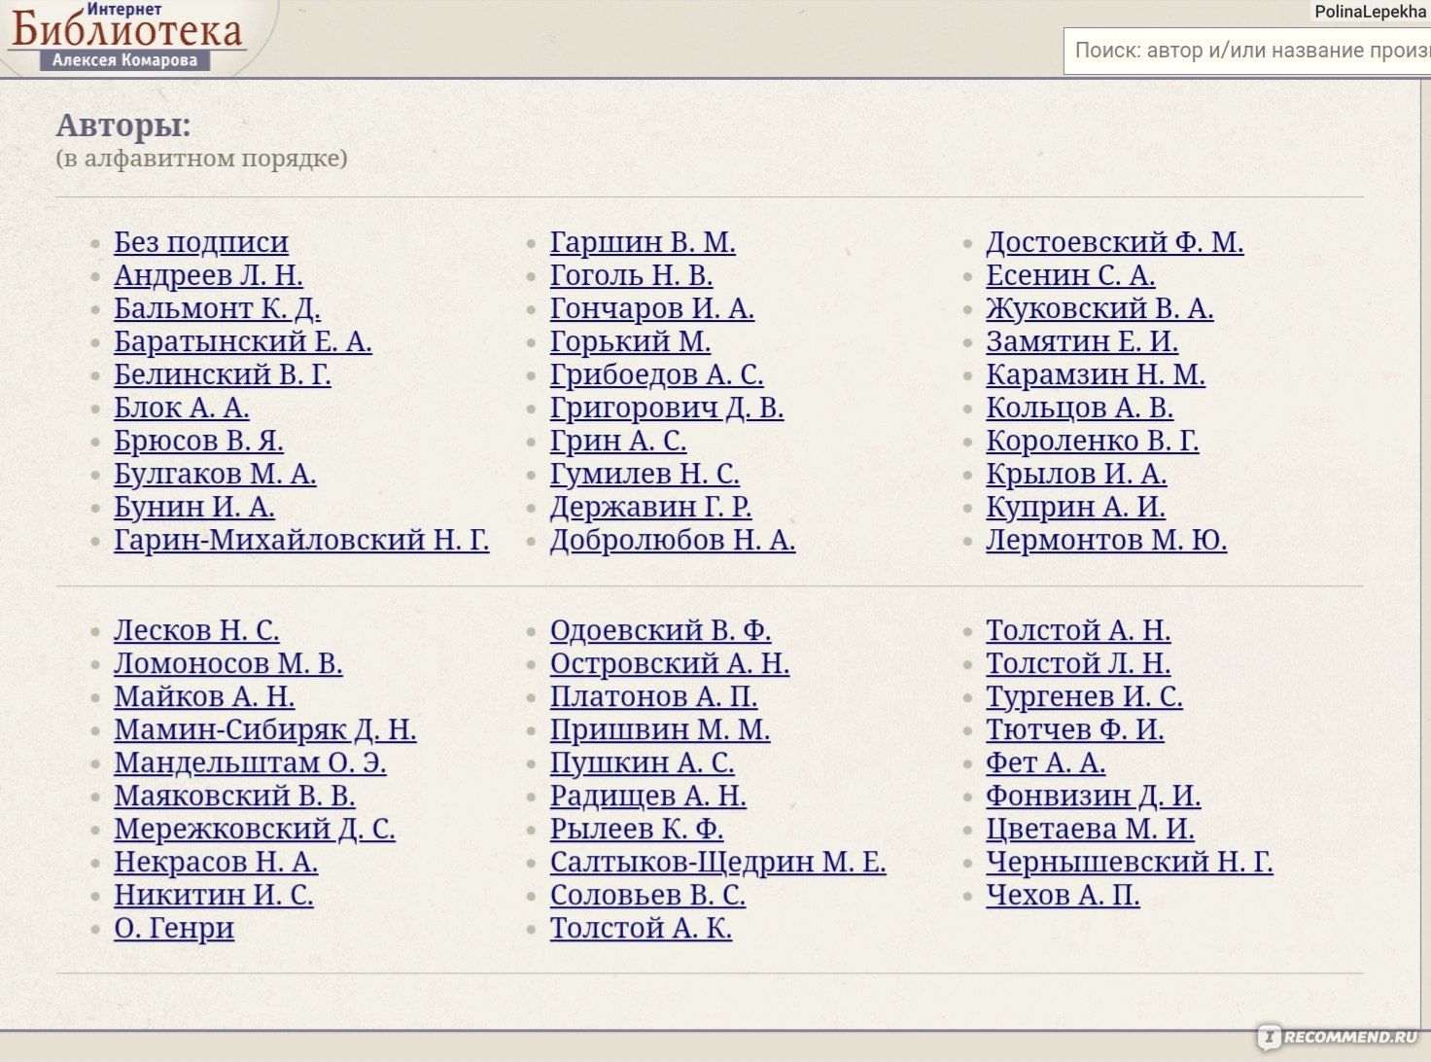Select Булгаков М. А. link
The image size is (1431, 1062).
pyautogui.click(x=215, y=474)
